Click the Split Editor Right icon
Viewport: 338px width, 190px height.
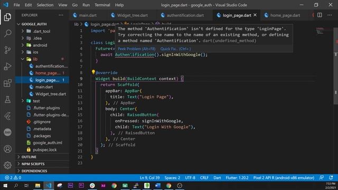(x=320, y=15)
